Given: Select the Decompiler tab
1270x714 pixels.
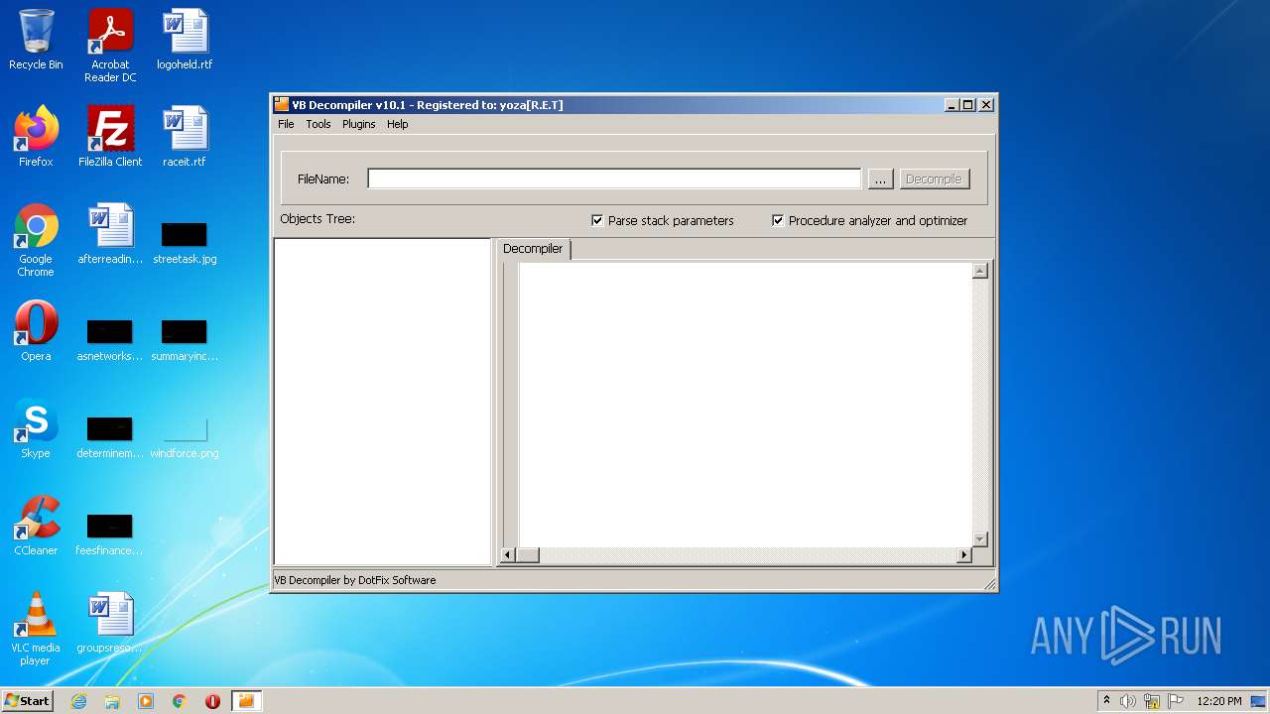Looking at the screenshot, I should [x=533, y=249].
